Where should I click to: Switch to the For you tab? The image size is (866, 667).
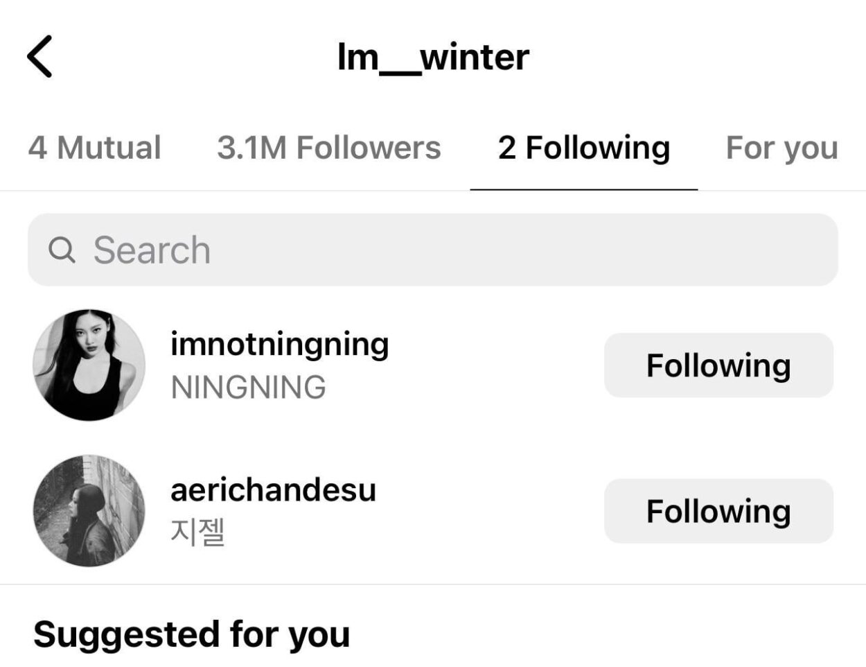coord(781,148)
